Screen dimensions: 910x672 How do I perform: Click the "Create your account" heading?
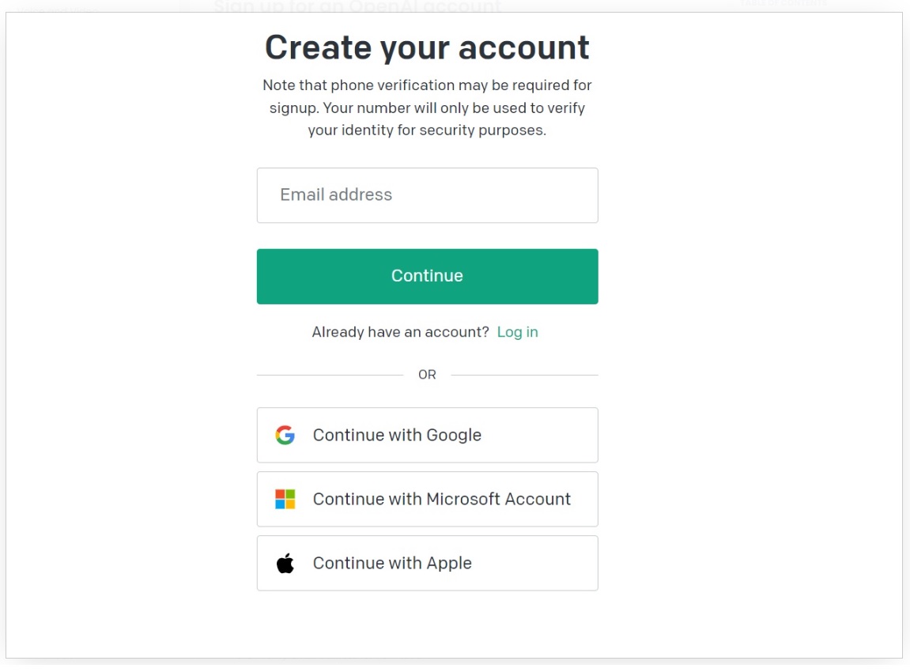click(x=427, y=47)
